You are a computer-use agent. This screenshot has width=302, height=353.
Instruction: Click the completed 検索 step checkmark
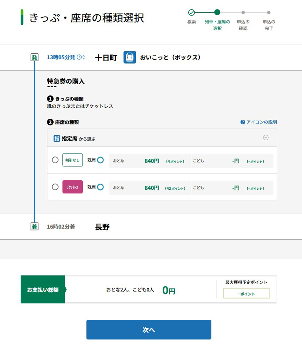pyautogui.click(x=192, y=12)
